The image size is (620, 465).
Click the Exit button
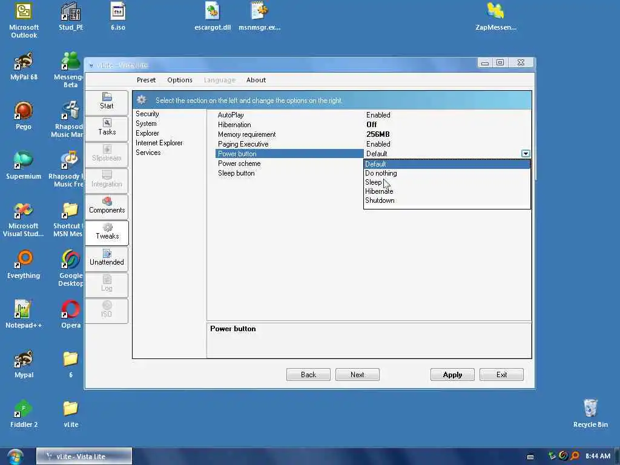501,374
